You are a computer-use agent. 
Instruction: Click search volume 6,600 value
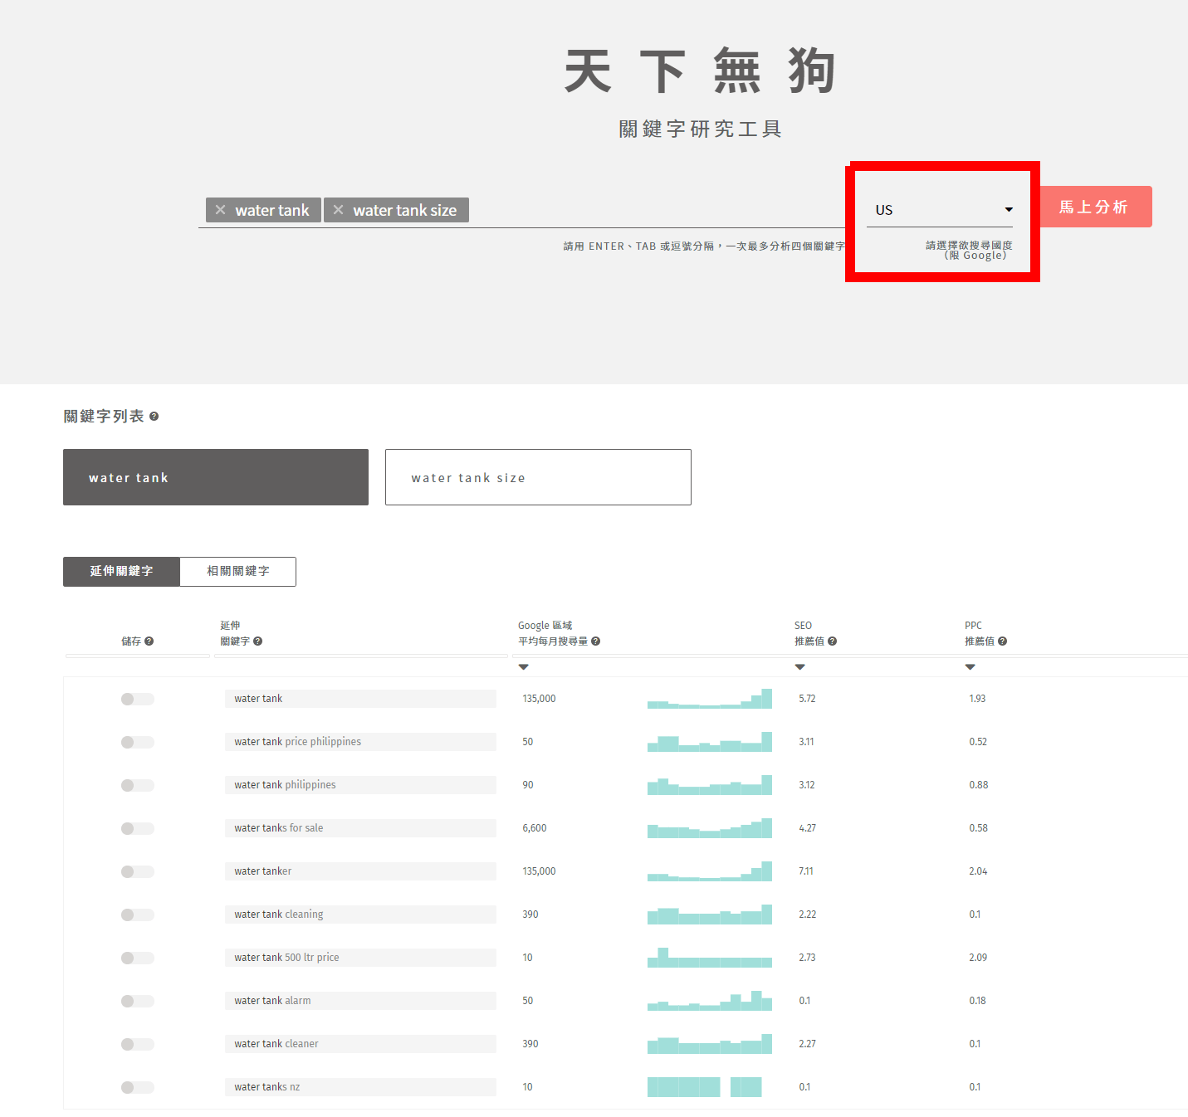pyautogui.click(x=535, y=828)
